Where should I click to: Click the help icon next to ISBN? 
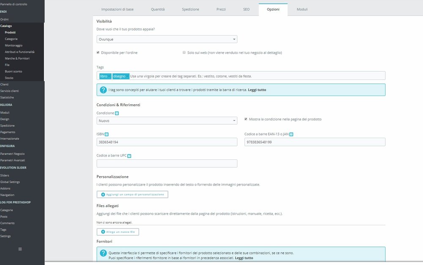pyautogui.click(x=107, y=134)
